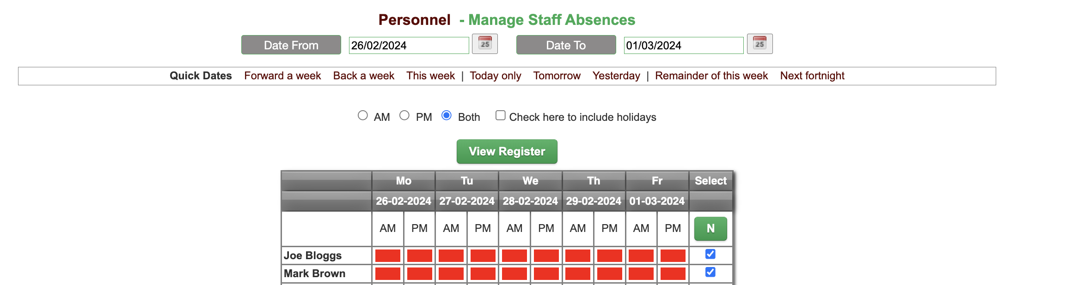Image resolution: width=1078 pixels, height=285 pixels.
Task: Click the green N button in Select column
Action: tap(710, 228)
